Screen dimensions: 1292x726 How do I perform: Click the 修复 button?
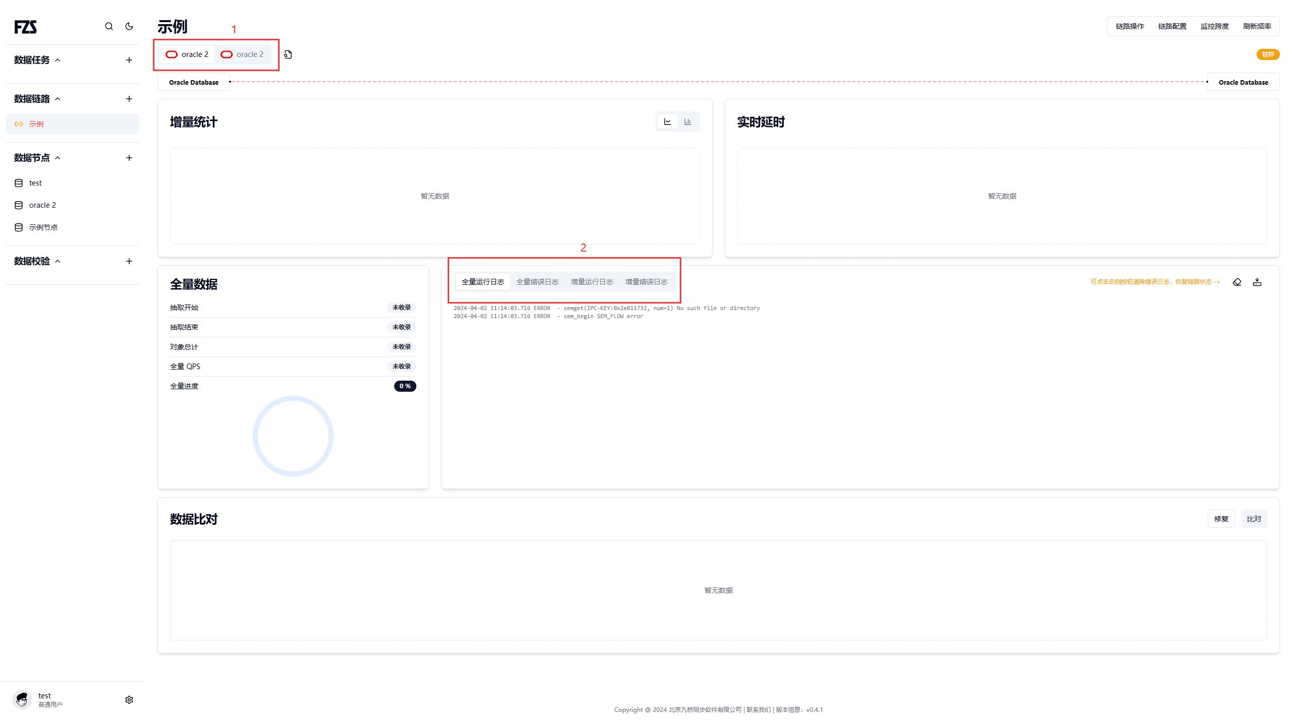pos(1221,519)
